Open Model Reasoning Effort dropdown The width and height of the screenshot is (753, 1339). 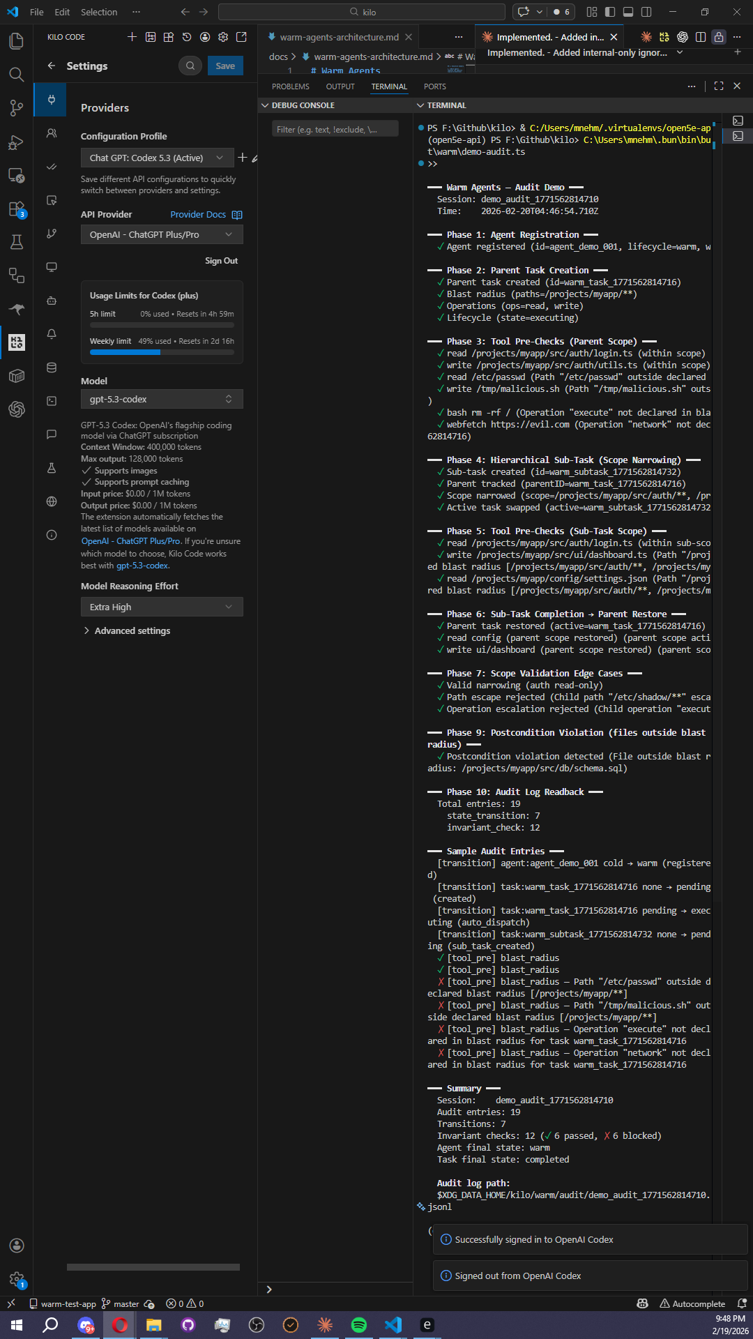tap(162, 607)
